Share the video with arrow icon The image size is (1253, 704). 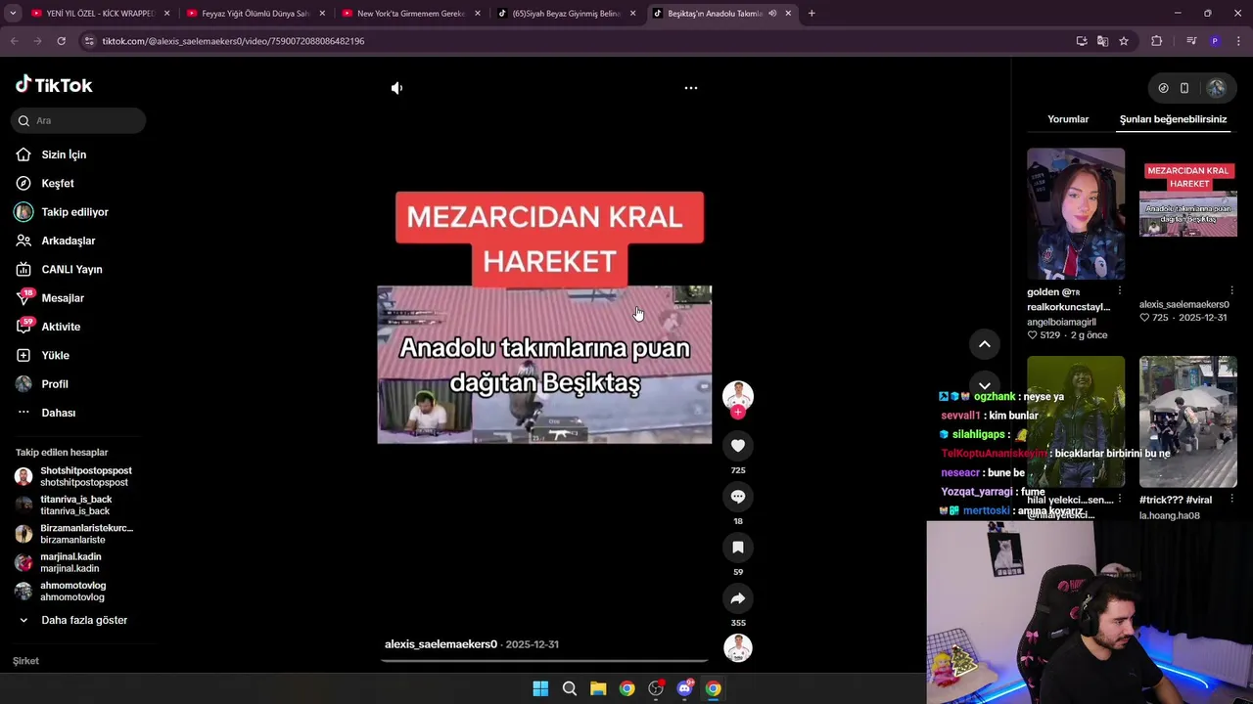pyautogui.click(x=738, y=598)
